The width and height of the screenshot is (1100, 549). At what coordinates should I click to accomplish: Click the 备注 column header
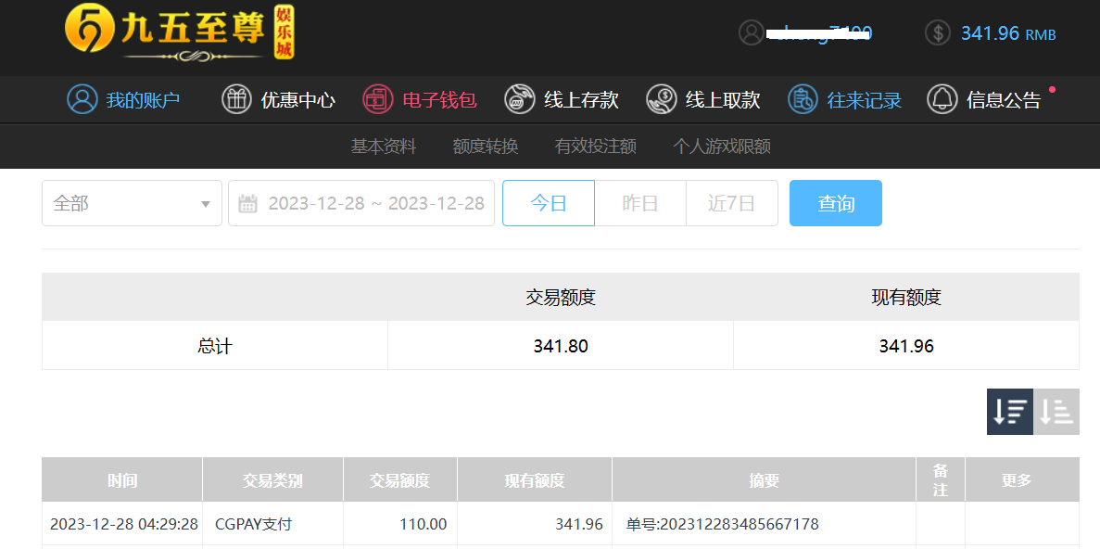pos(941,480)
